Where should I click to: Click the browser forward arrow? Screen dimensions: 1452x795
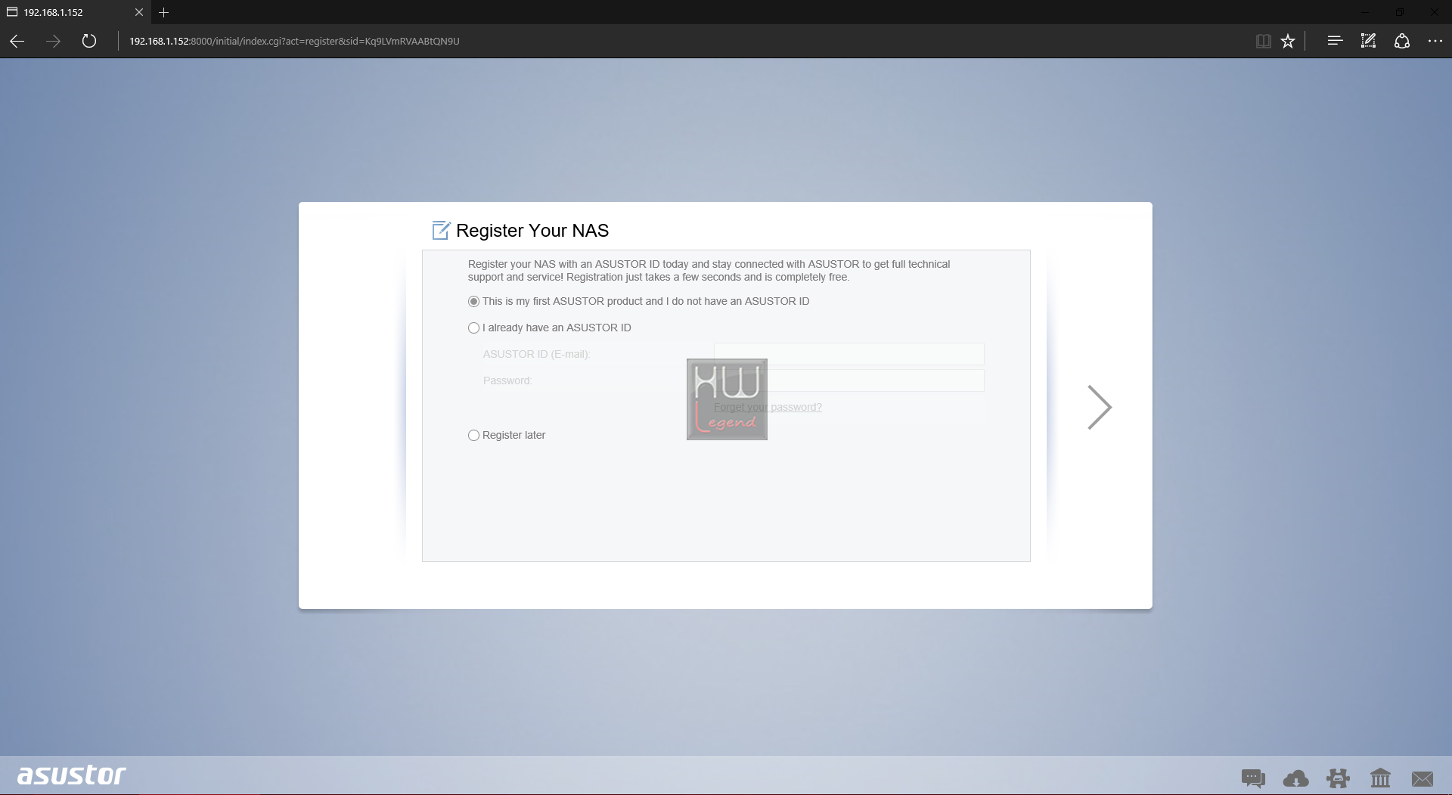pyautogui.click(x=53, y=42)
